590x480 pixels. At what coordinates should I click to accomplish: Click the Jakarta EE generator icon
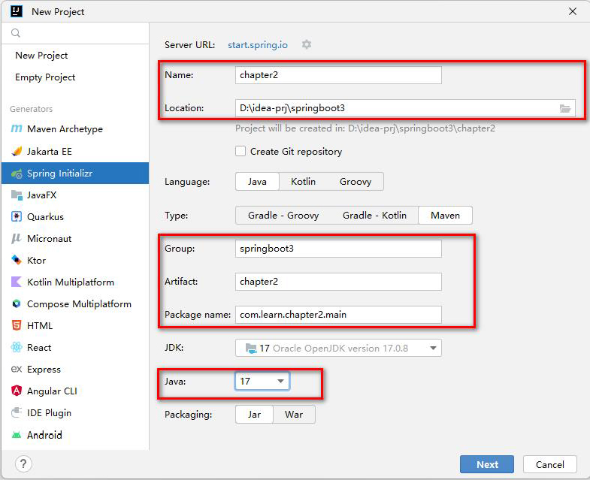[17, 151]
